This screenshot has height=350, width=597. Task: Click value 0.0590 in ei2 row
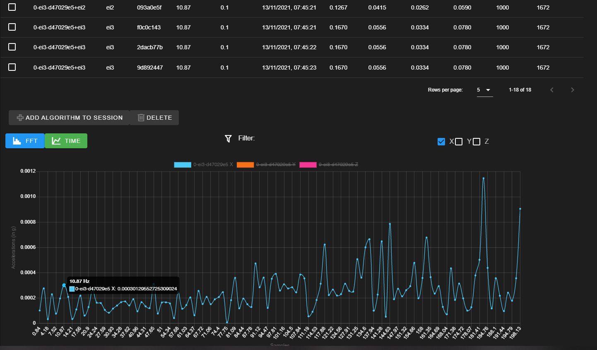(x=462, y=7)
